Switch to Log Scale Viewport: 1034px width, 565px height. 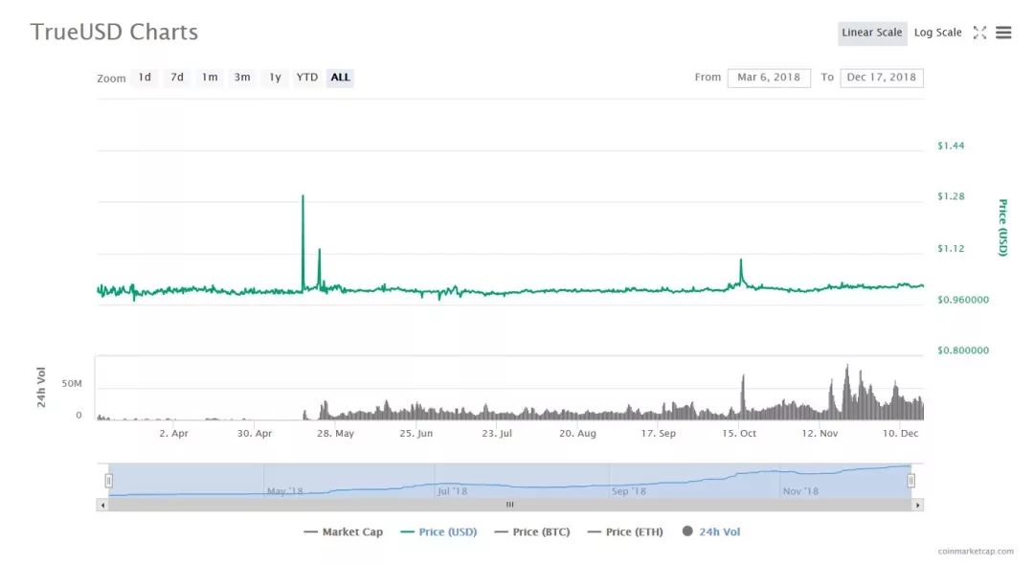tap(937, 33)
